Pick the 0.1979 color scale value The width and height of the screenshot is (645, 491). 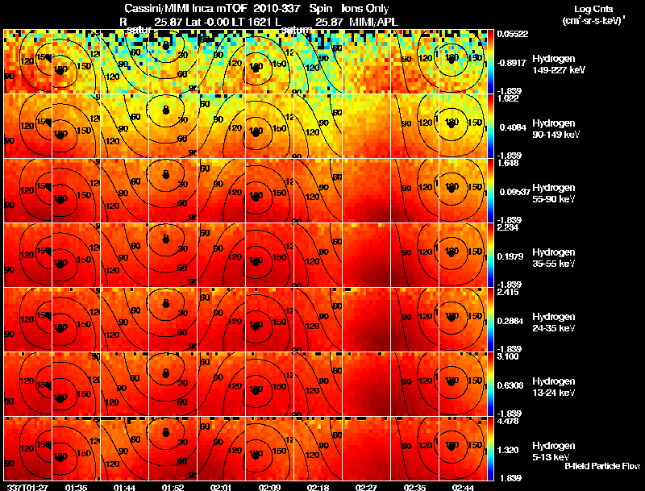tap(511, 256)
